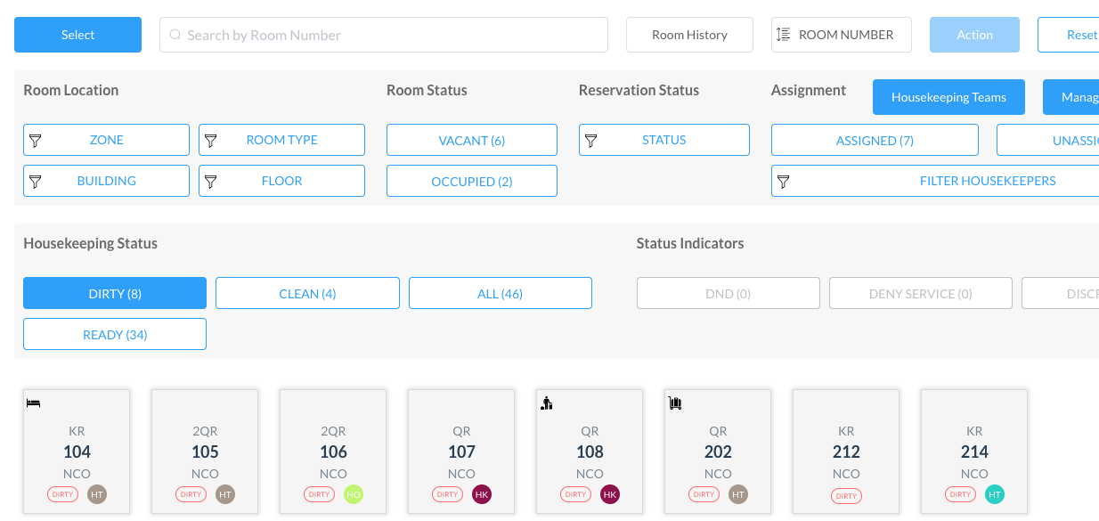Screen dimensions: 1099x521
Task: Toggle the VACANT (6) room status filter
Action: point(471,141)
